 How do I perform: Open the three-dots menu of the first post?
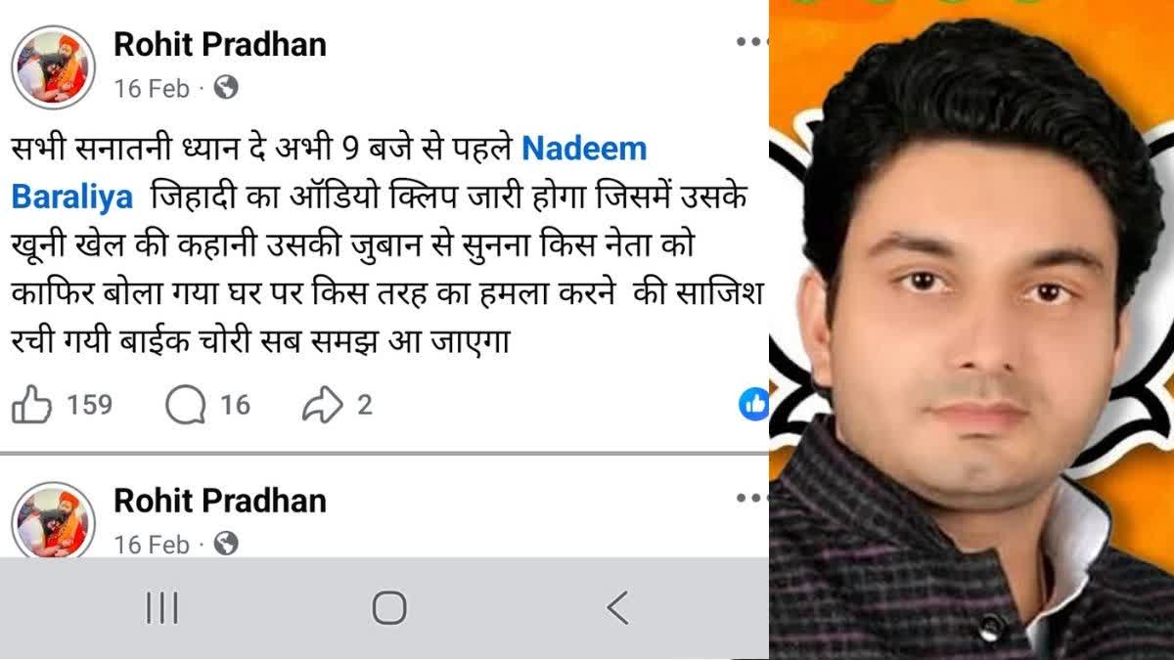751,42
